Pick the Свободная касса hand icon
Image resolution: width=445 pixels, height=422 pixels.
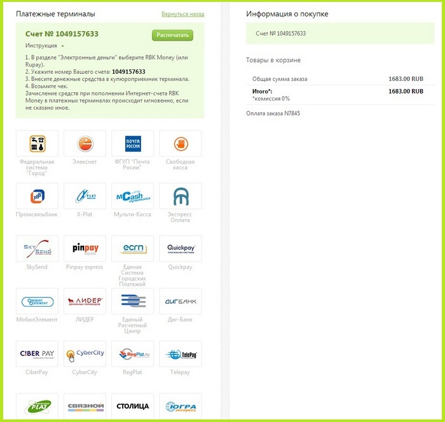click(181, 143)
